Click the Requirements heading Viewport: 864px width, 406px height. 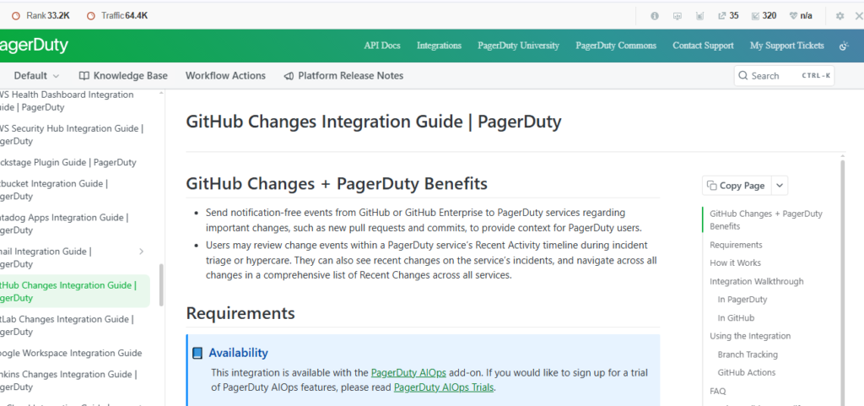(x=240, y=313)
